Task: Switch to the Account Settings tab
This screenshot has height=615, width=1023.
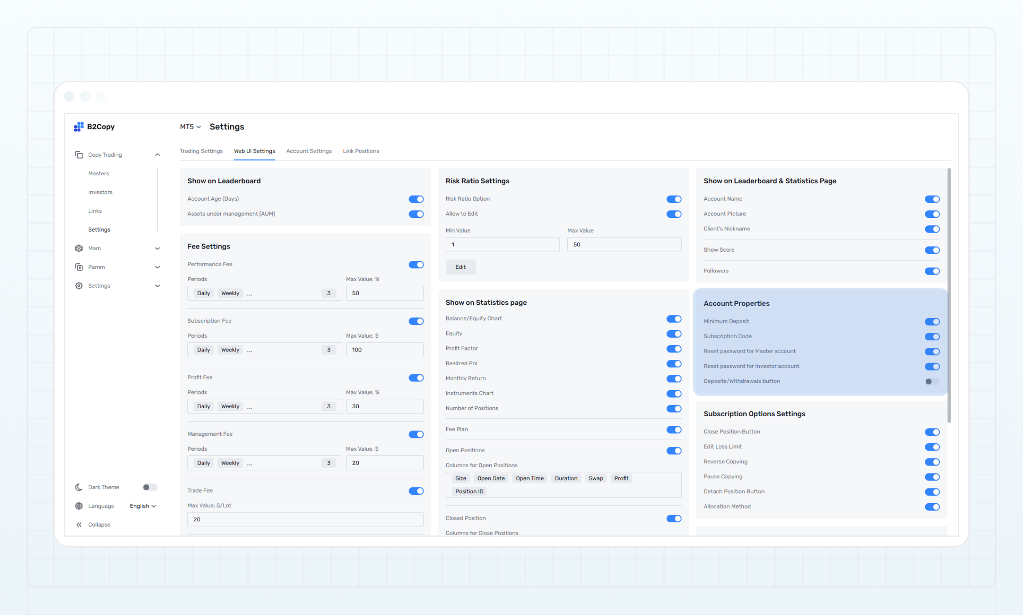Action: point(309,151)
